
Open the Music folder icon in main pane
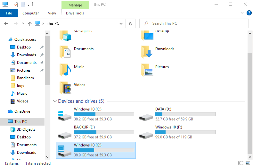pyautogui.click(x=65, y=70)
